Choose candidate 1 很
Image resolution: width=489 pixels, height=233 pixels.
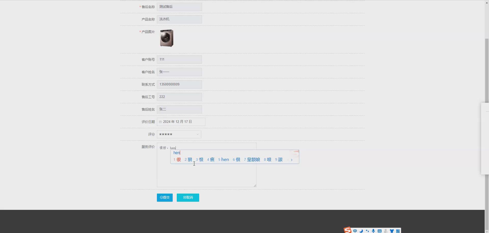[177, 160]
